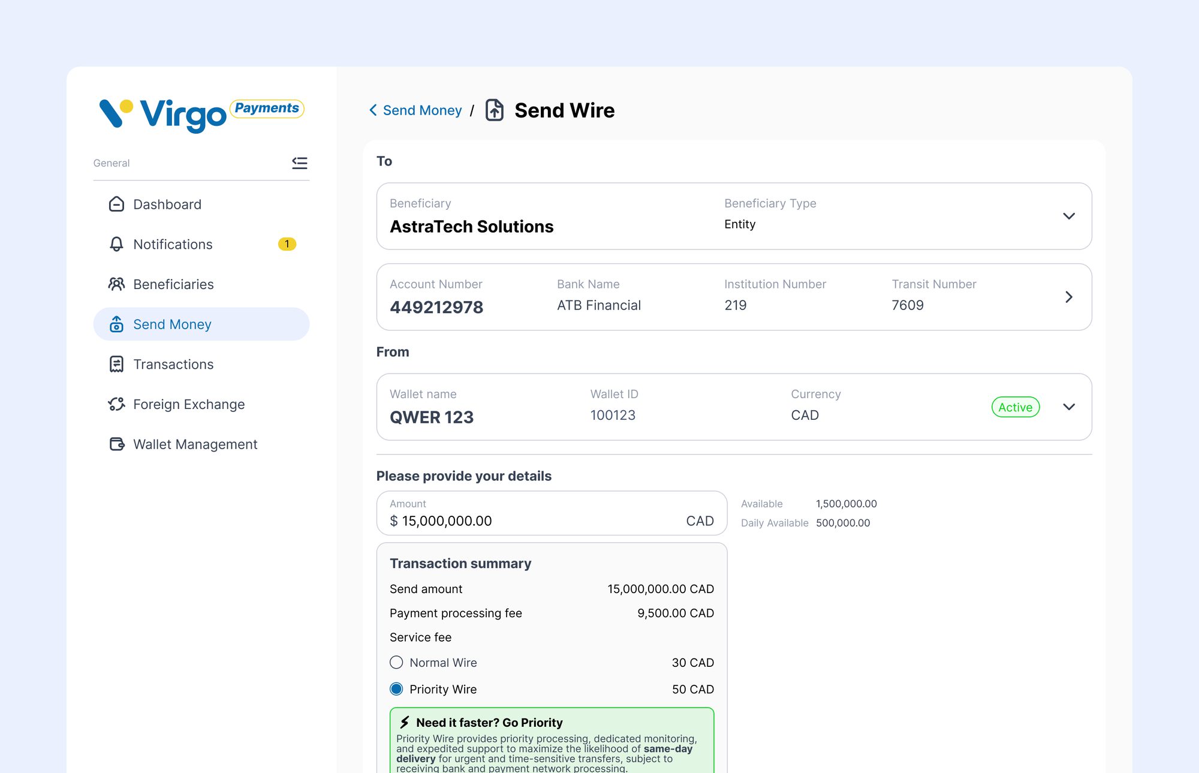The width and height of the screenshot is (1199, 773).
Task: Open Wallet Management section
Action: coord(201,444)
